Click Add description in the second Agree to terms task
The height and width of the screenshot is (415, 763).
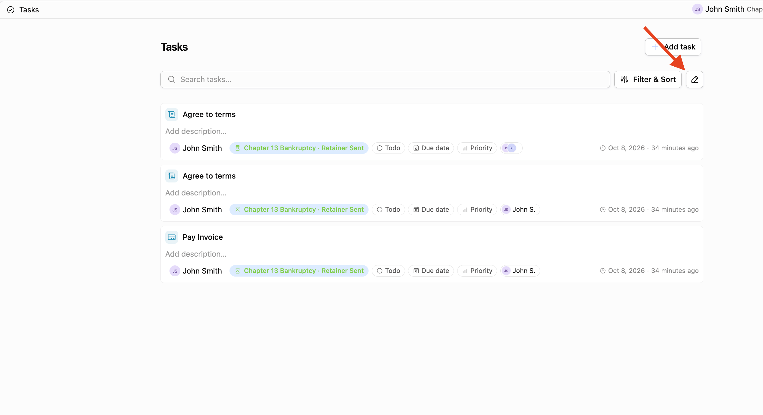coord(196,193)
